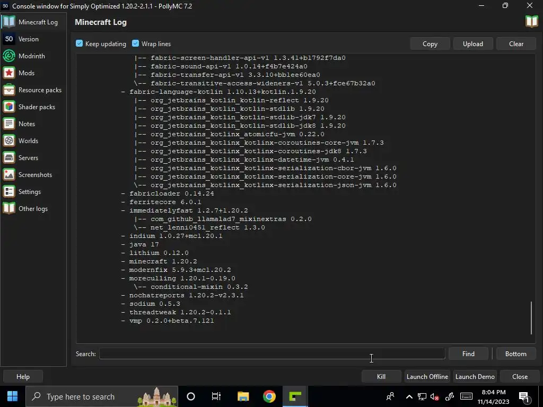Click the Help button

click(23, 377)
